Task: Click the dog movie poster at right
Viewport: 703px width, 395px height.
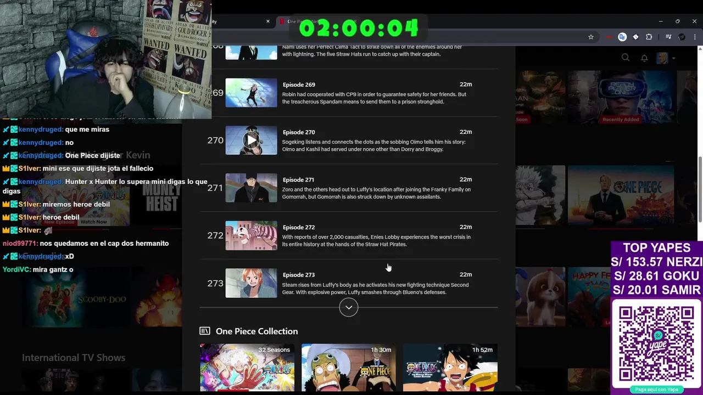Action: point(540,297)
